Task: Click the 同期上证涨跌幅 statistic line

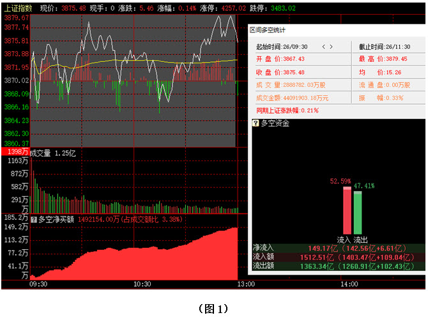Action: click(287, 110)
